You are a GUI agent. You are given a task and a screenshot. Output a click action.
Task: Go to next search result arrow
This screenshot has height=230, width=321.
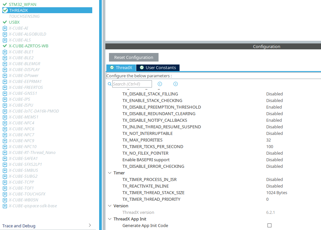(x=176, y=84)
